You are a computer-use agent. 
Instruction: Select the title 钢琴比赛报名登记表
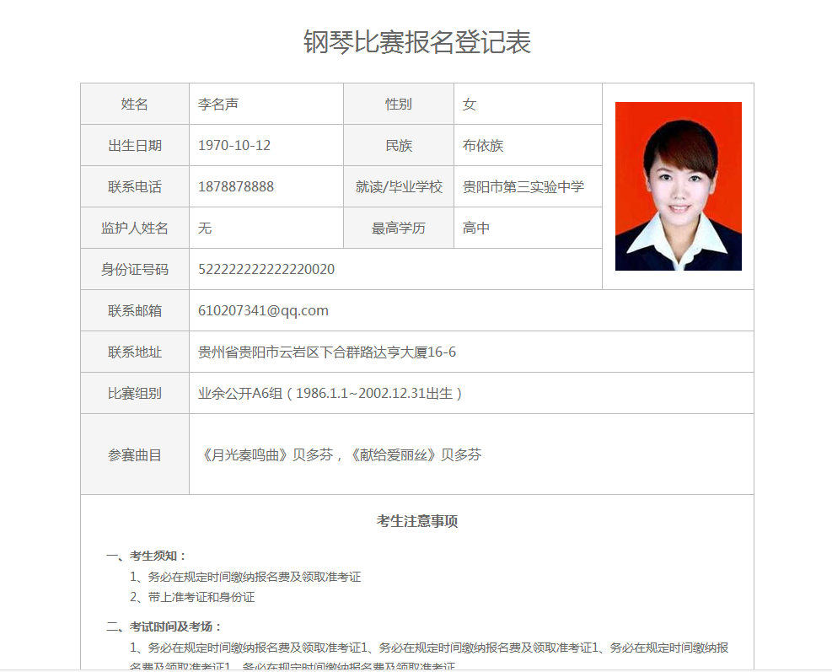417,42
